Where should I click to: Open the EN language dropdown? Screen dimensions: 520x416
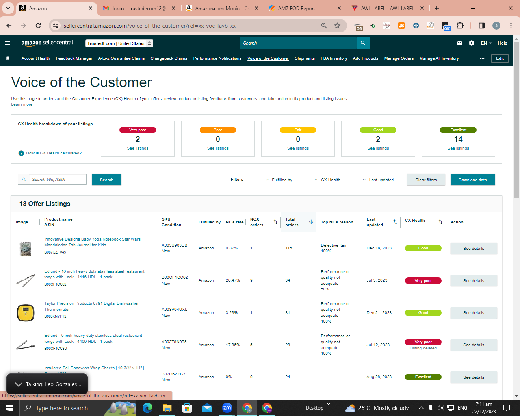coord(486,43)
